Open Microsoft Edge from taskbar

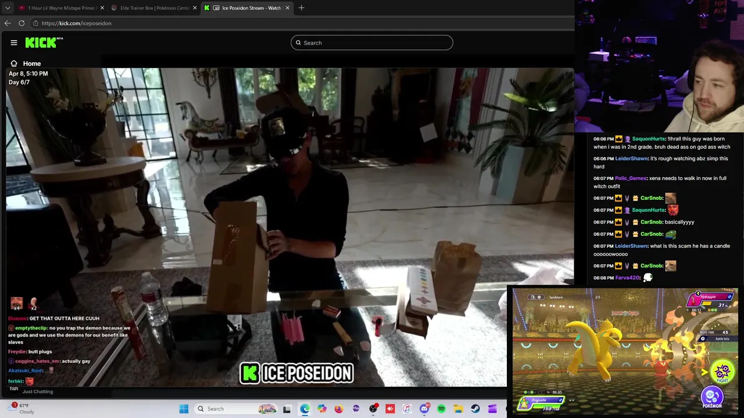pos(305,409)
